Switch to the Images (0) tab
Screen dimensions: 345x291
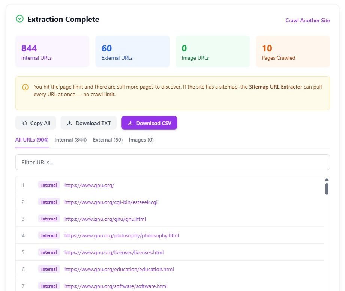pyautogui.click(x=141, y=140)
